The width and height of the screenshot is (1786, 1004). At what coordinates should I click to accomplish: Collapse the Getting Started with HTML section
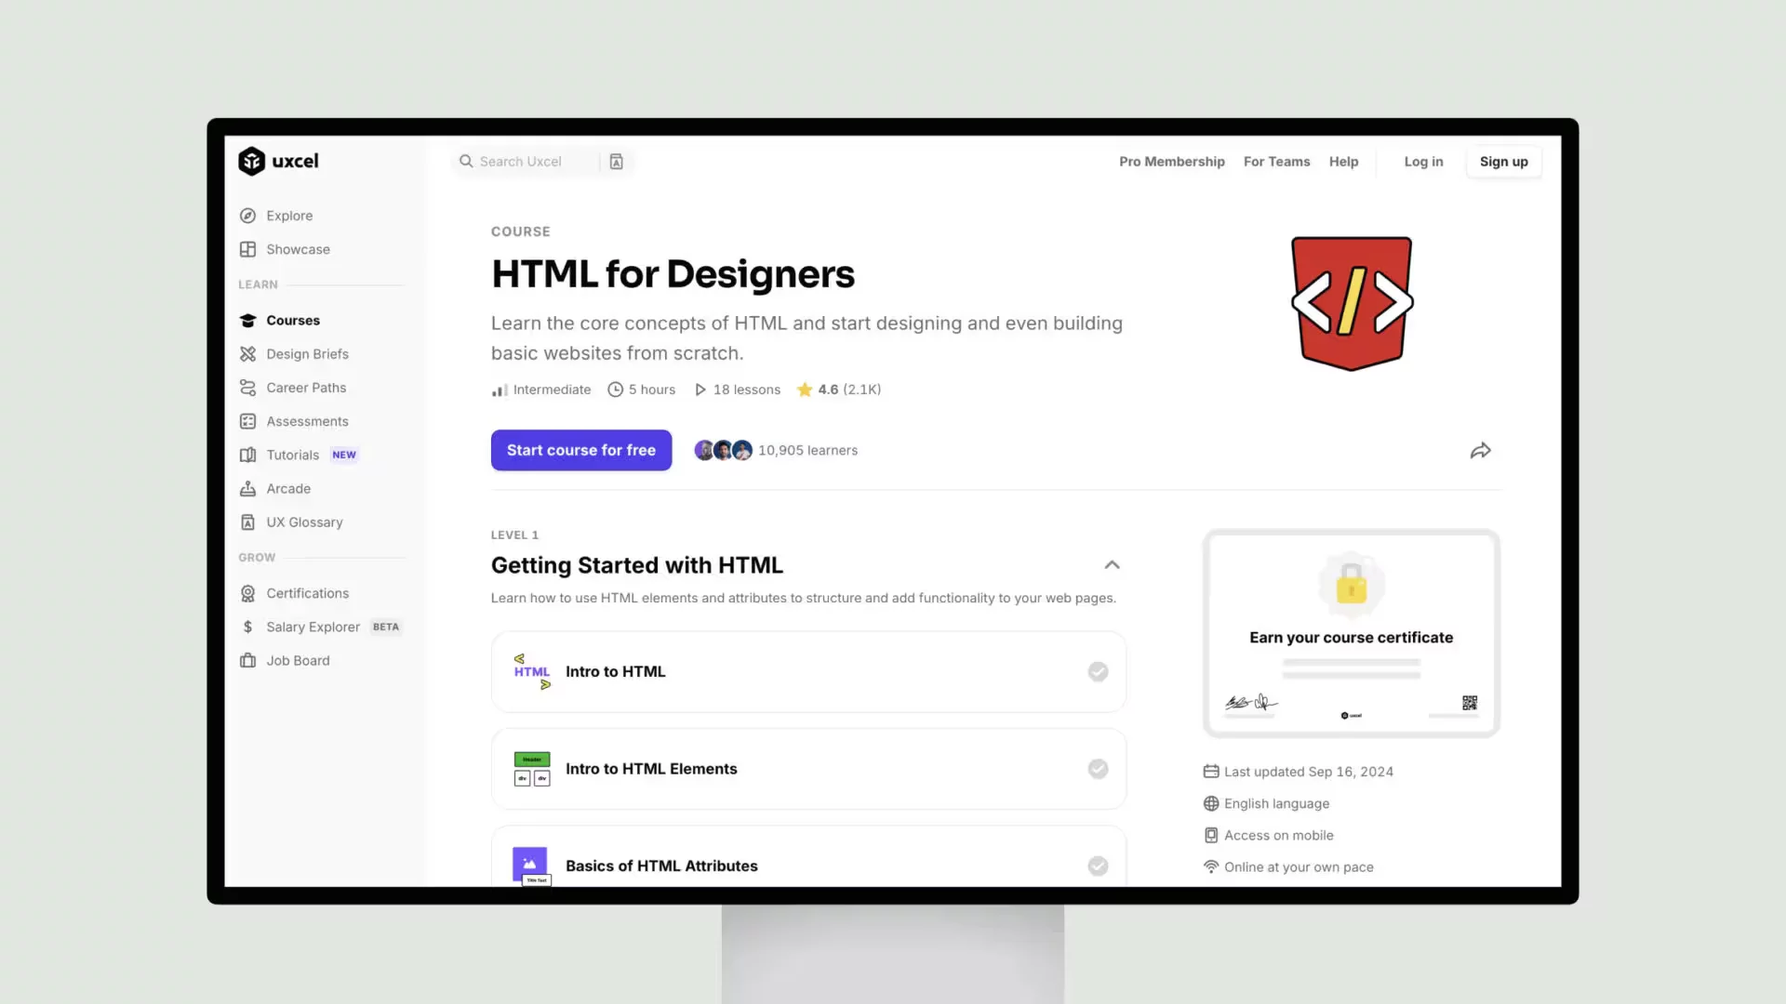[1110, 564]
